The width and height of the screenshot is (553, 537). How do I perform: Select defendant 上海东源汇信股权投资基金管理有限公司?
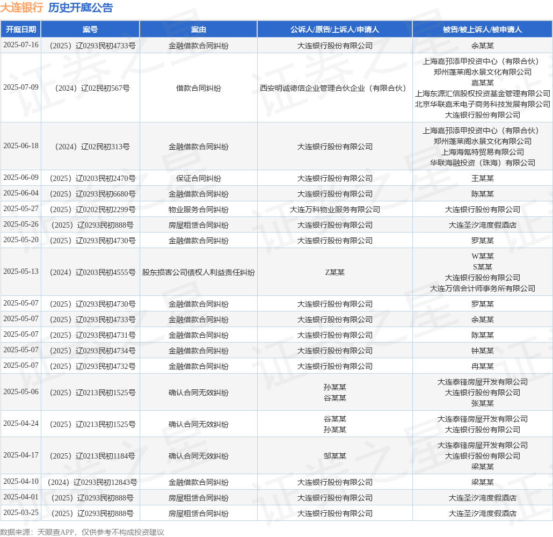(482, 93)
